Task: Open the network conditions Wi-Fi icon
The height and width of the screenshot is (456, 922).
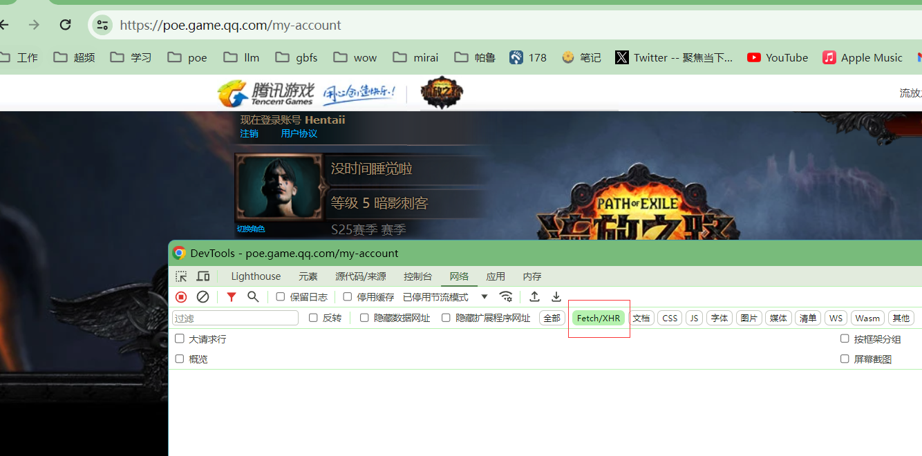Action: (x=506, y=297)
